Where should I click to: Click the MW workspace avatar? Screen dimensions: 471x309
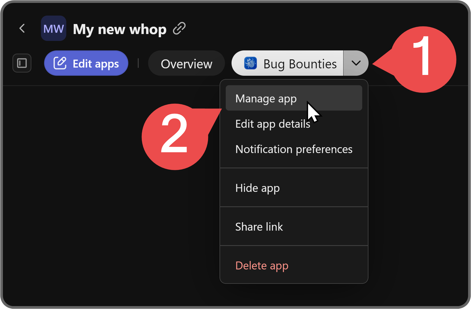coord(53,28)
